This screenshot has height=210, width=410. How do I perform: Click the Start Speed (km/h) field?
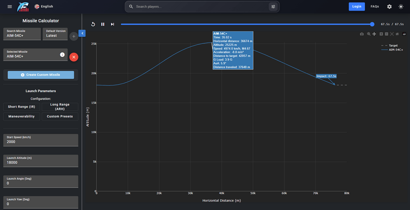pyautogui.click(x=41, y=140)
